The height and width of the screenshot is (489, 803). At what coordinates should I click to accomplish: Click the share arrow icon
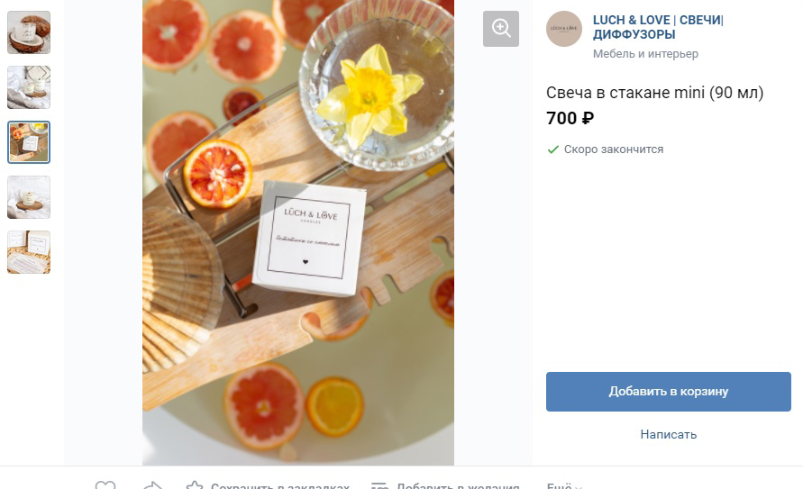coord(152,486)
